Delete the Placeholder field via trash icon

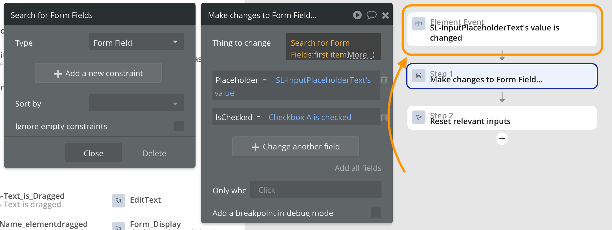coord(384,80)
